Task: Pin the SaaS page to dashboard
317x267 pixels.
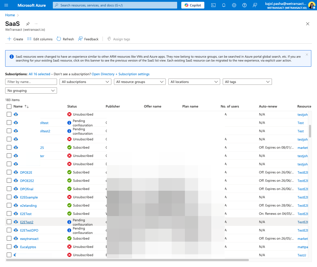Action: point(28,24)
